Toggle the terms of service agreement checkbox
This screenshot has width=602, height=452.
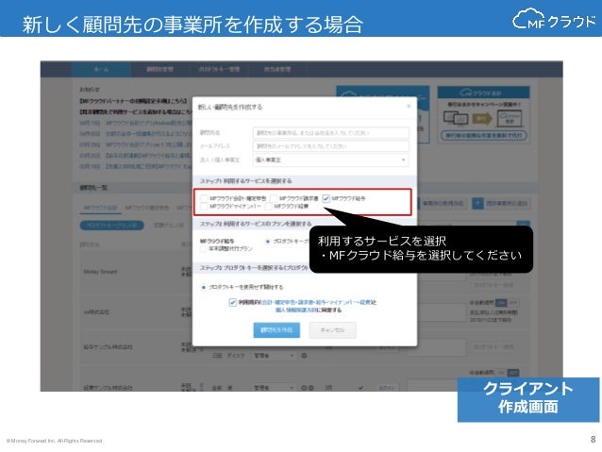pos(233,303)
